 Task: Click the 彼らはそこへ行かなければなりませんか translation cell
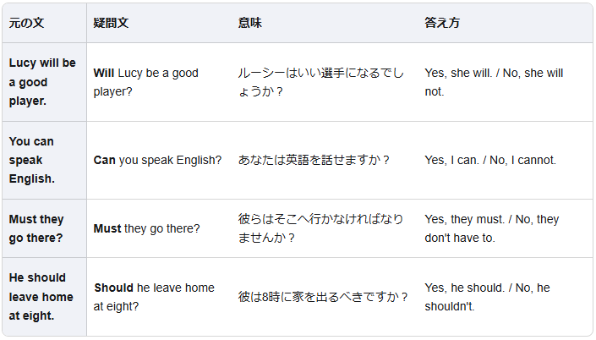pos(321,228)
